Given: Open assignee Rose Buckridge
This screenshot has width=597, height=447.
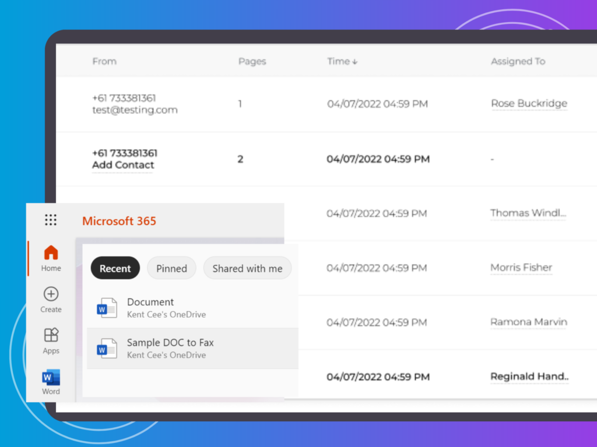Looking at the screenshot, I should 529,104.
